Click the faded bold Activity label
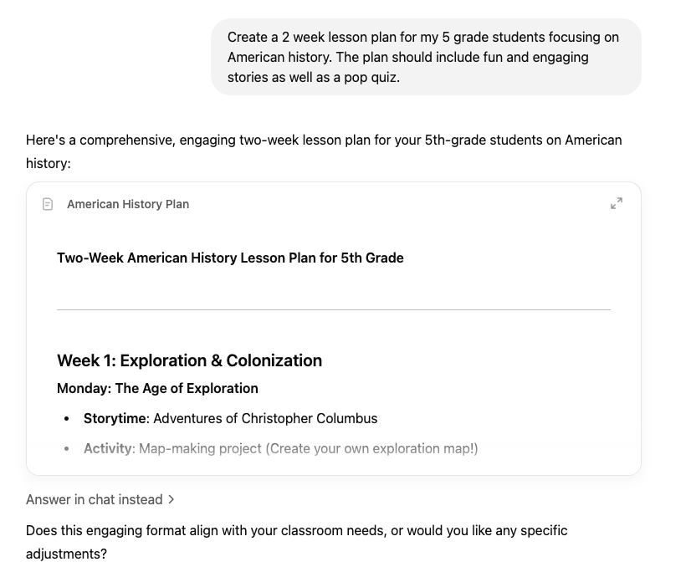The width and height of the screenshot is (686, 572). [x=108, y=449]
